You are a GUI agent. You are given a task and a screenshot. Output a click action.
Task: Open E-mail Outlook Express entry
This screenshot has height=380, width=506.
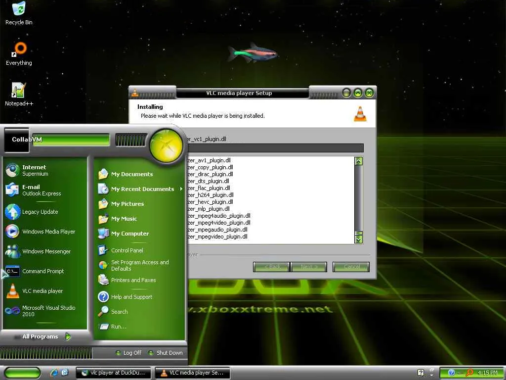pyautogui.click(x=45, y=190)
